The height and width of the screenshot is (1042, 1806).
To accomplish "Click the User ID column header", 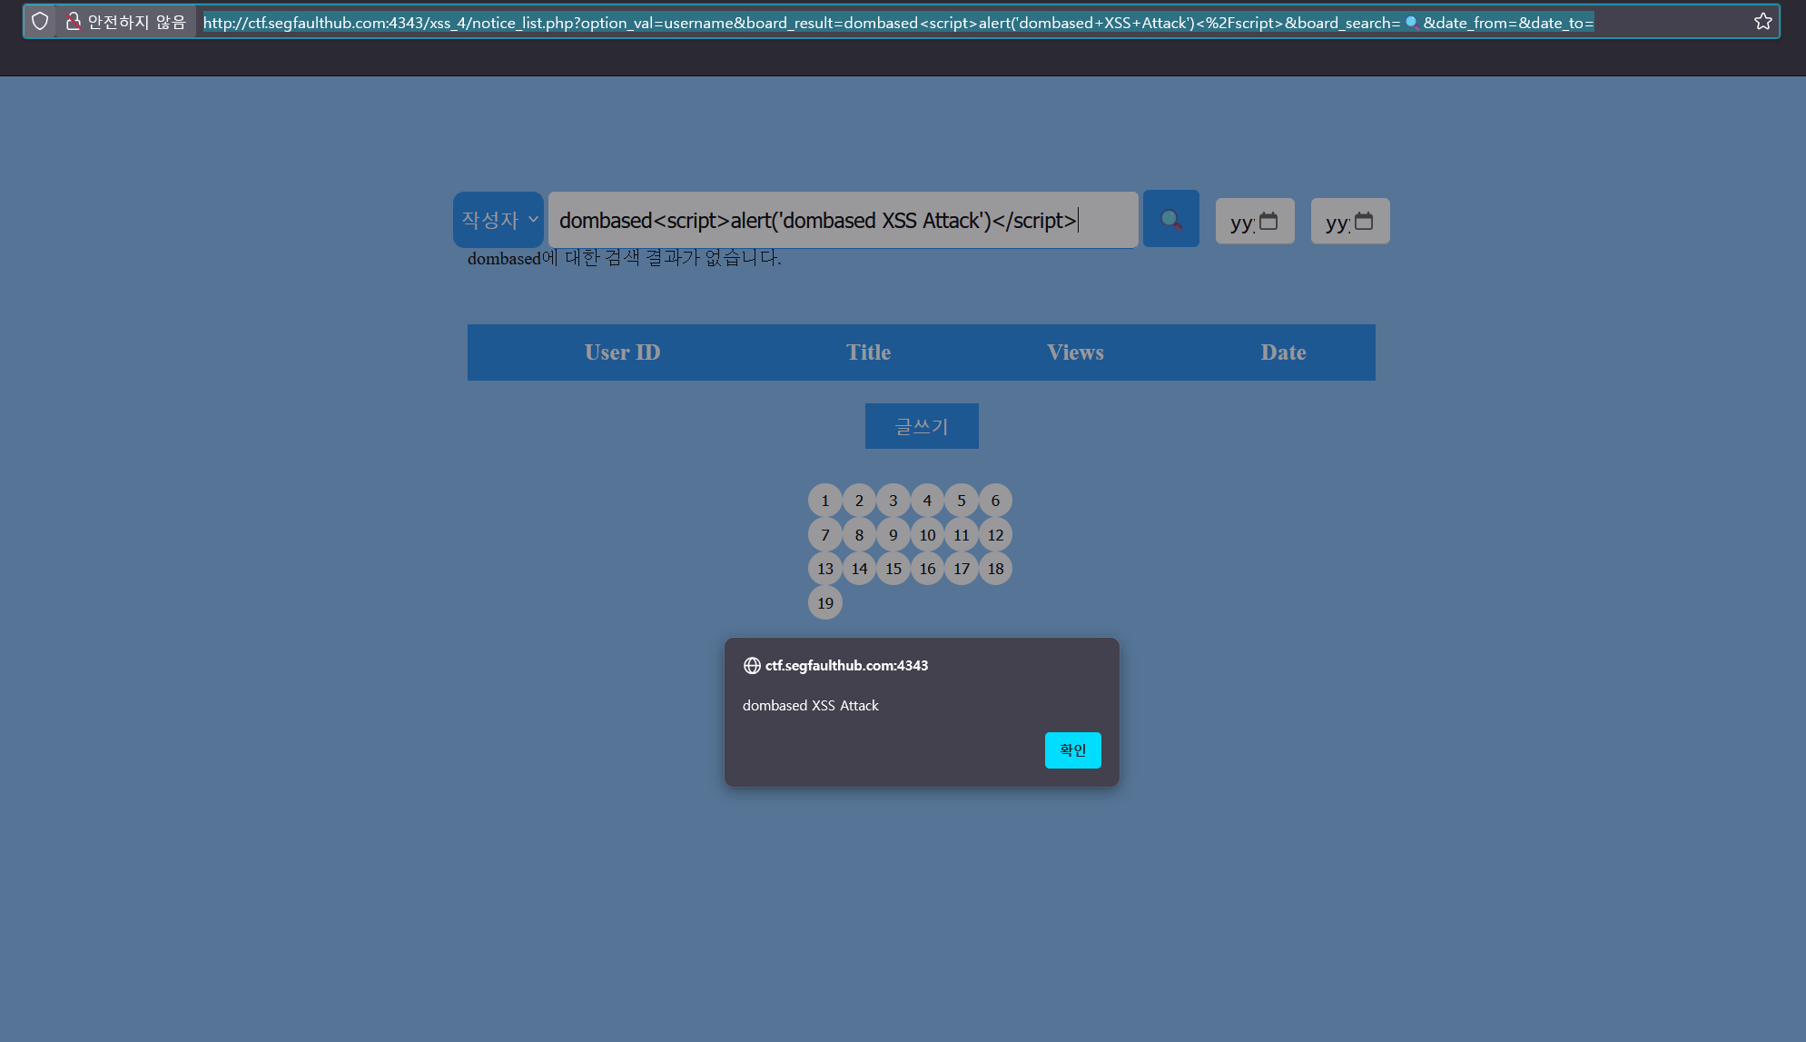I will [623, 352].
